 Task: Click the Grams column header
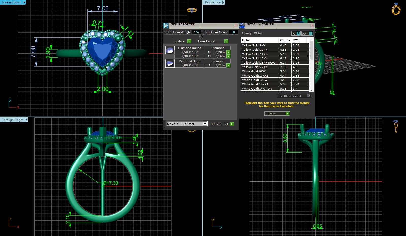point(285,40)
